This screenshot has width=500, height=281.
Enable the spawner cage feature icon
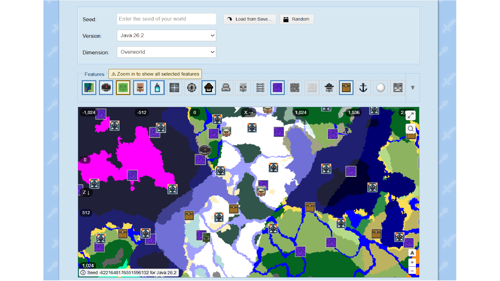[x=174, y=88]
